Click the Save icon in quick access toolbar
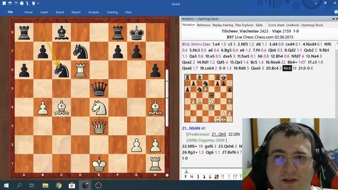 click(4, 3)
